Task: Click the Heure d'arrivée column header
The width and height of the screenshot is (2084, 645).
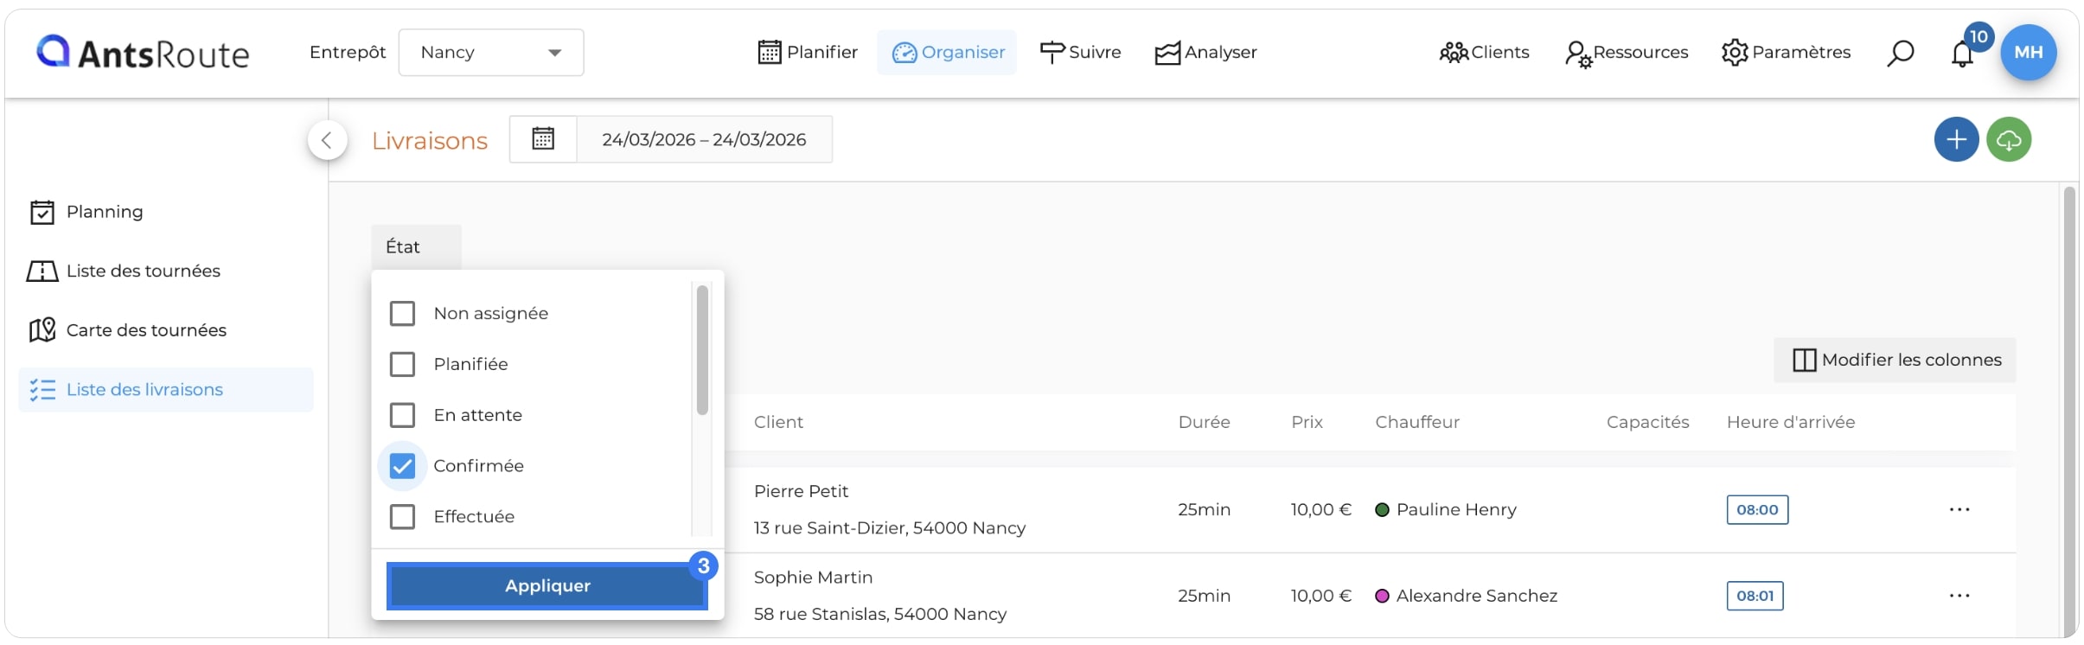Action: coord(1791,422)
